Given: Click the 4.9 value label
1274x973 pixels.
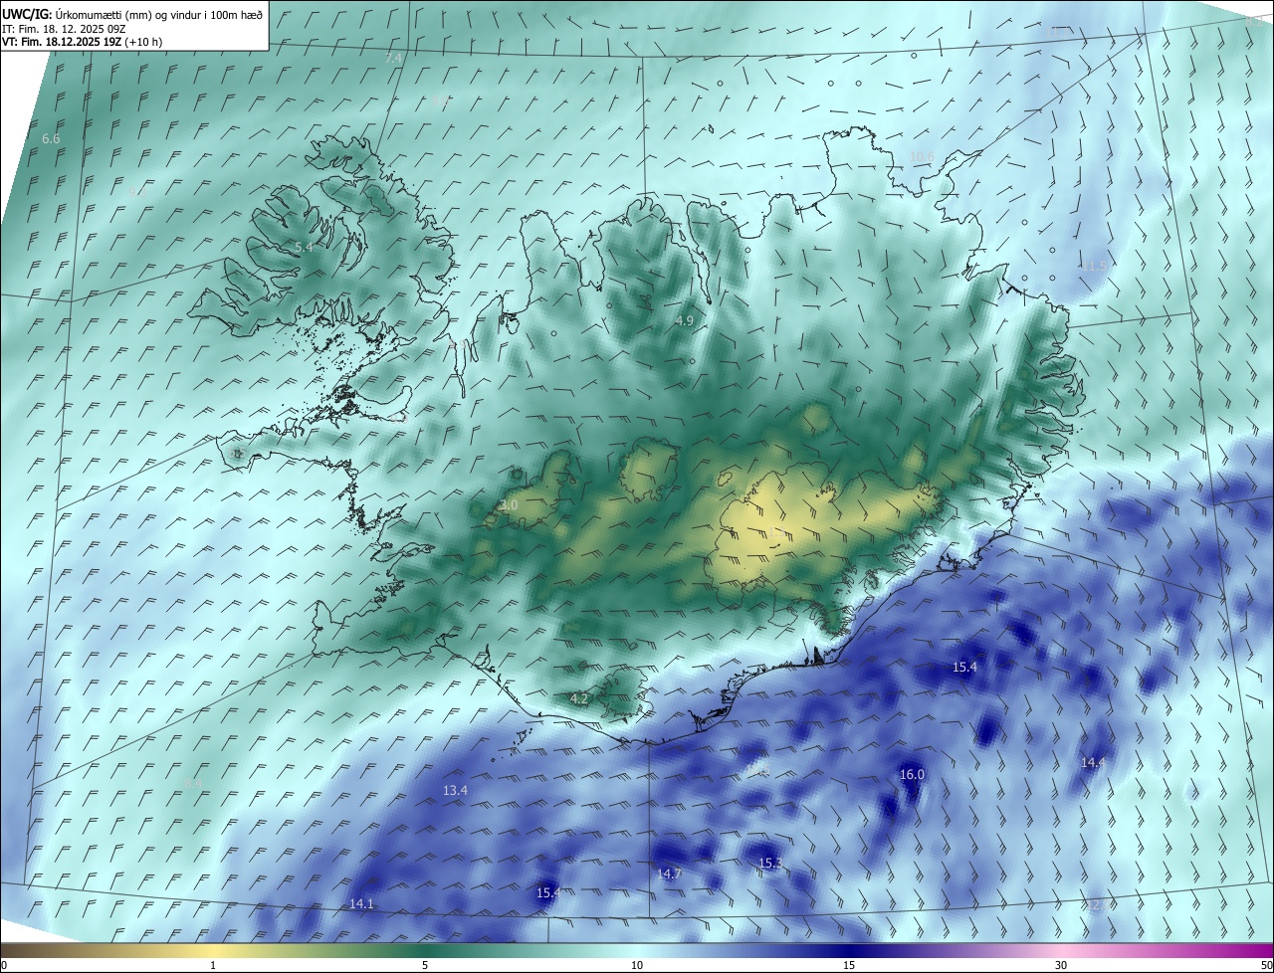Looking at the screenshot, I should (x=684, y=320).
